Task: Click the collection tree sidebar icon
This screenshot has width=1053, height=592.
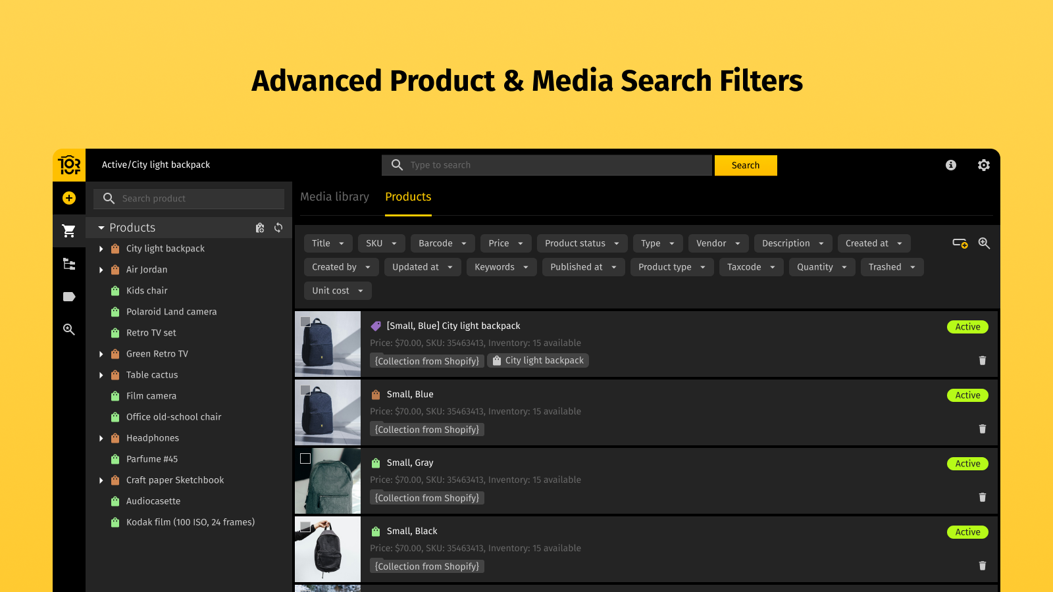Action: click(x=69, y=264)
